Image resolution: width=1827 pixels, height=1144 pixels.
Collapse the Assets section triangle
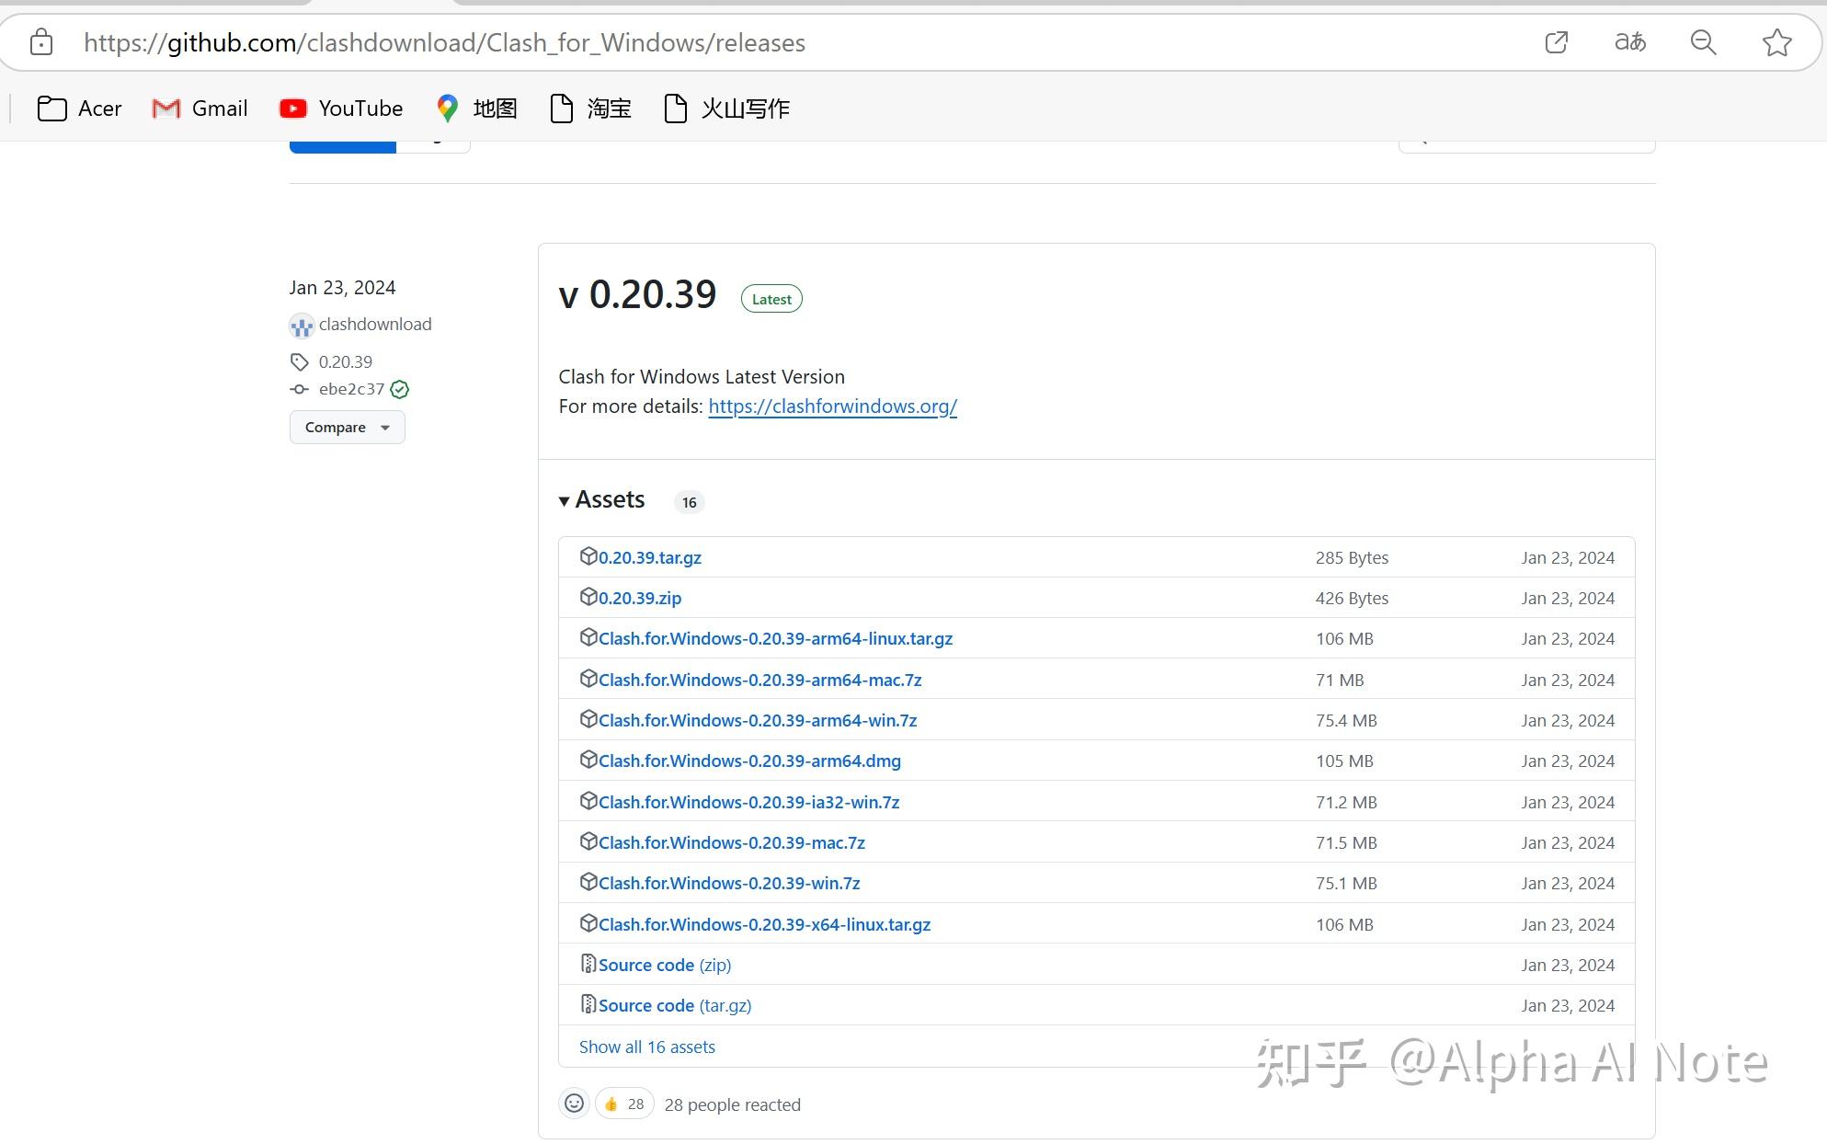point(564,501)
